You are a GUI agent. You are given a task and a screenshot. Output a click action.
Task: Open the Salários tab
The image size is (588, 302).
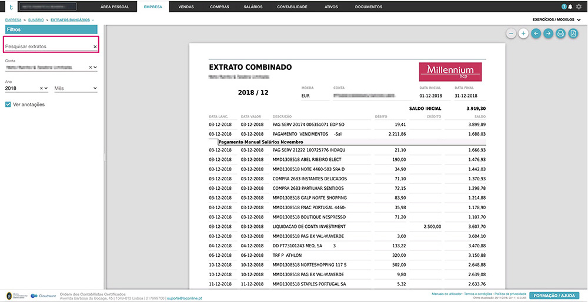click(x=253, y=6)
